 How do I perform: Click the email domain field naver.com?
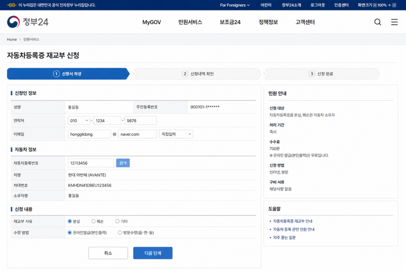[x=137, y=134]
